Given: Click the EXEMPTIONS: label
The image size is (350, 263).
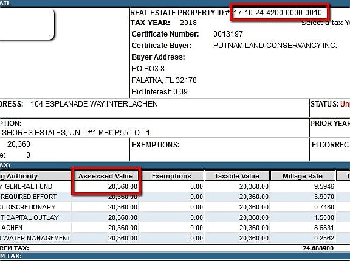Looking at the screenshot, I should pyautogui.click(x=156, y=145).
